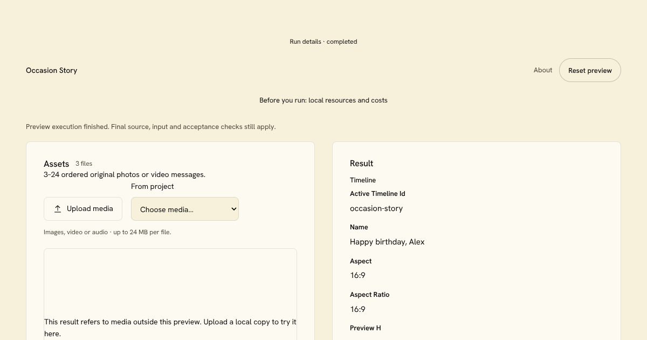Open the Choose media dropdown

[x=185, y=209]
